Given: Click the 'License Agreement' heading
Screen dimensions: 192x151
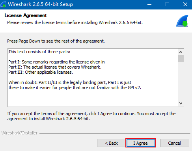Looking at the screenshot, I should coord(26,15).
